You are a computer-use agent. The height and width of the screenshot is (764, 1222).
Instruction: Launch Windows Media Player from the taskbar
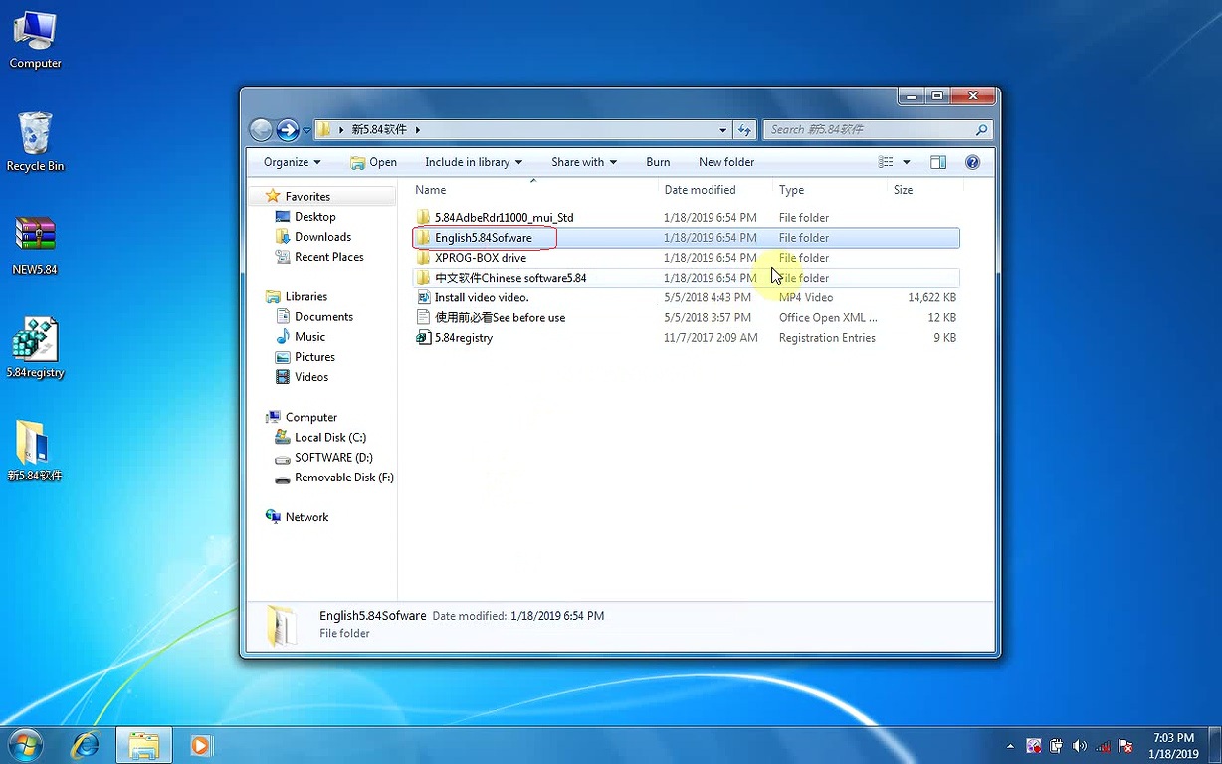[x=200, y=745]
